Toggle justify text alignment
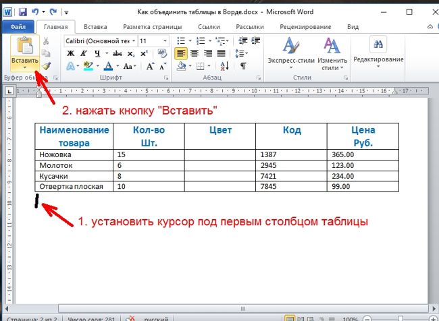Viewport: 439px width, 321px height. (221, 53)
